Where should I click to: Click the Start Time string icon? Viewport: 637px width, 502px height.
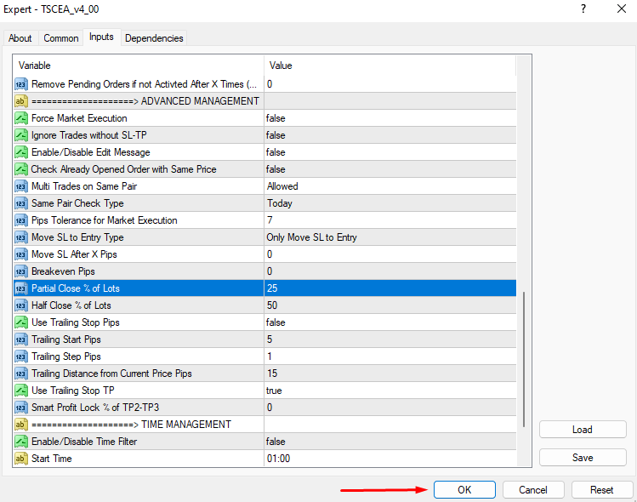(x=21, y=459)
